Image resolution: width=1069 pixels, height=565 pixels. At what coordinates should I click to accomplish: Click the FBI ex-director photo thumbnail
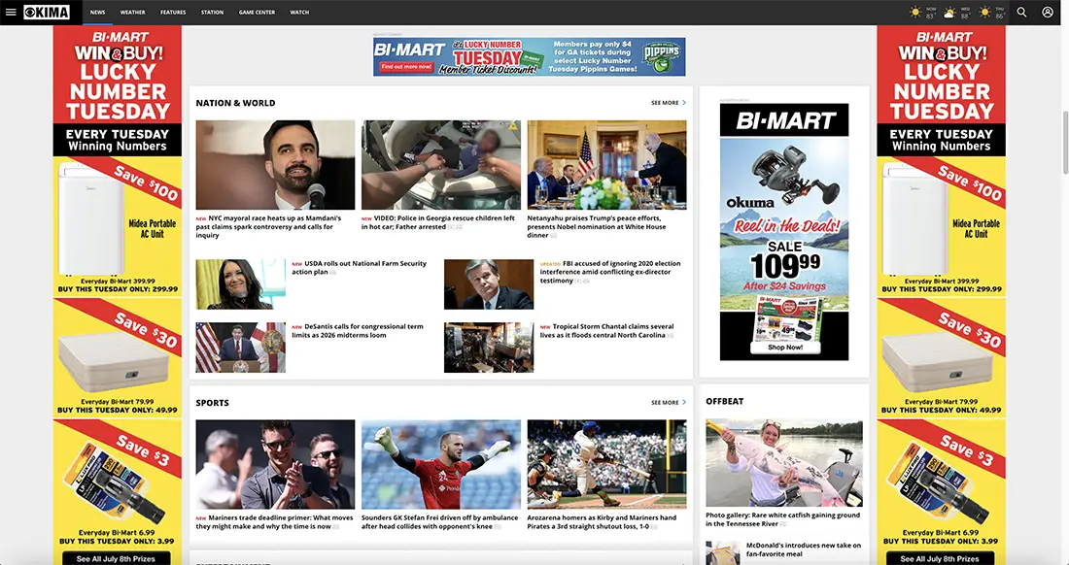[x=489, y=283]
